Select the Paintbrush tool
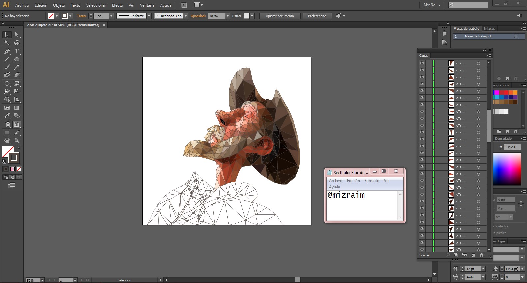 [x=7, y=67]
